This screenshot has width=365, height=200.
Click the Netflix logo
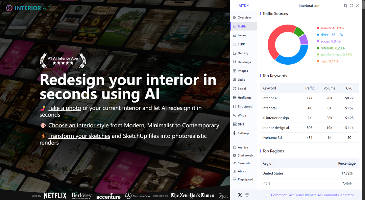pos(55,196)
